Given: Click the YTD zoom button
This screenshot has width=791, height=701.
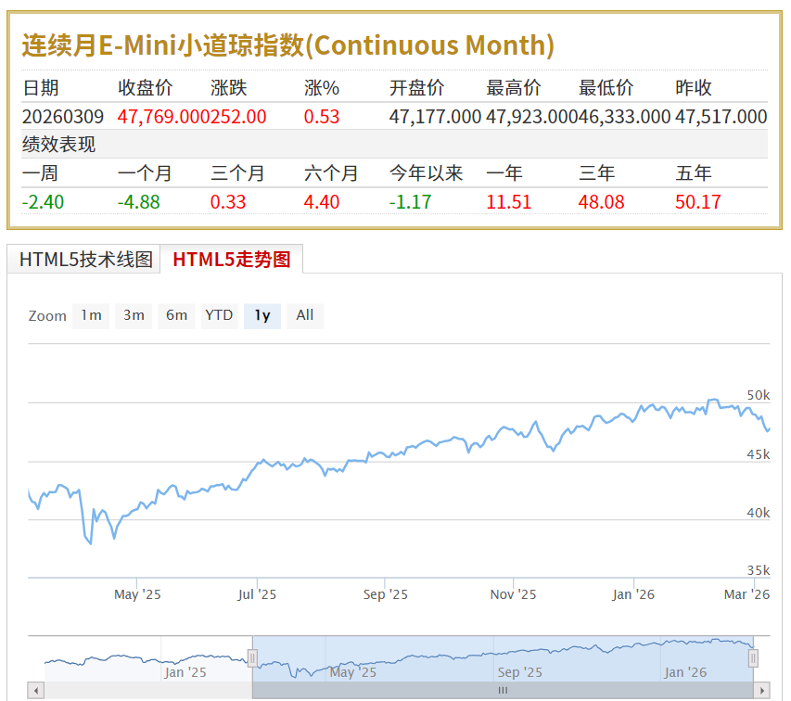Looking at the screenshot, I should [x=218, y=315].
